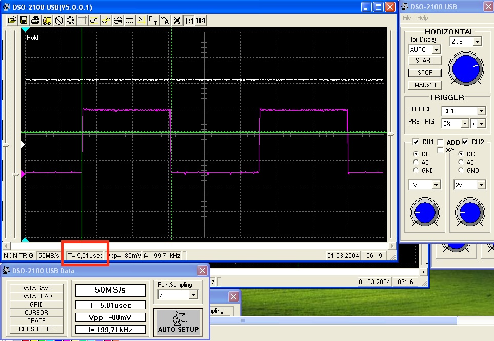
Task: Set zoom to 1:1 in toolbar
Action: tap(189, 21)
